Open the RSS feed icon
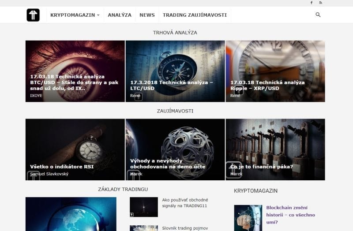Screen dimensions: 353x231 (321, 3)
